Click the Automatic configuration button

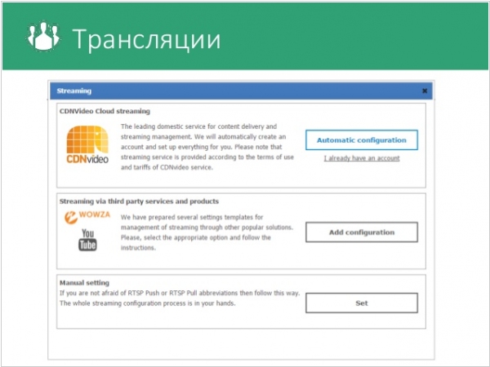point(362,140)
